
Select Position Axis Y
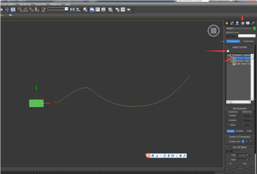click(x=247, y=141)
